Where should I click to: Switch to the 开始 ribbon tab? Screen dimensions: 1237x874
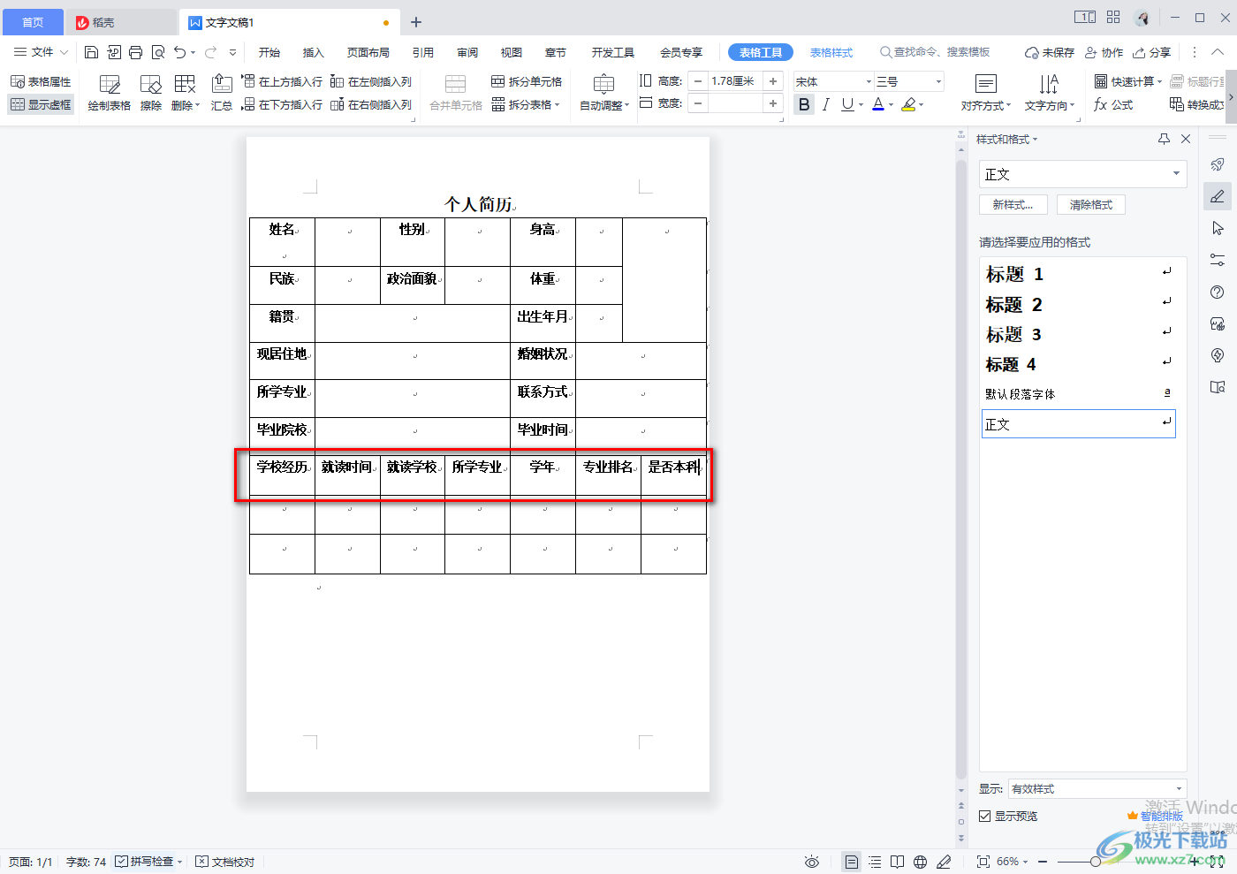269,52
